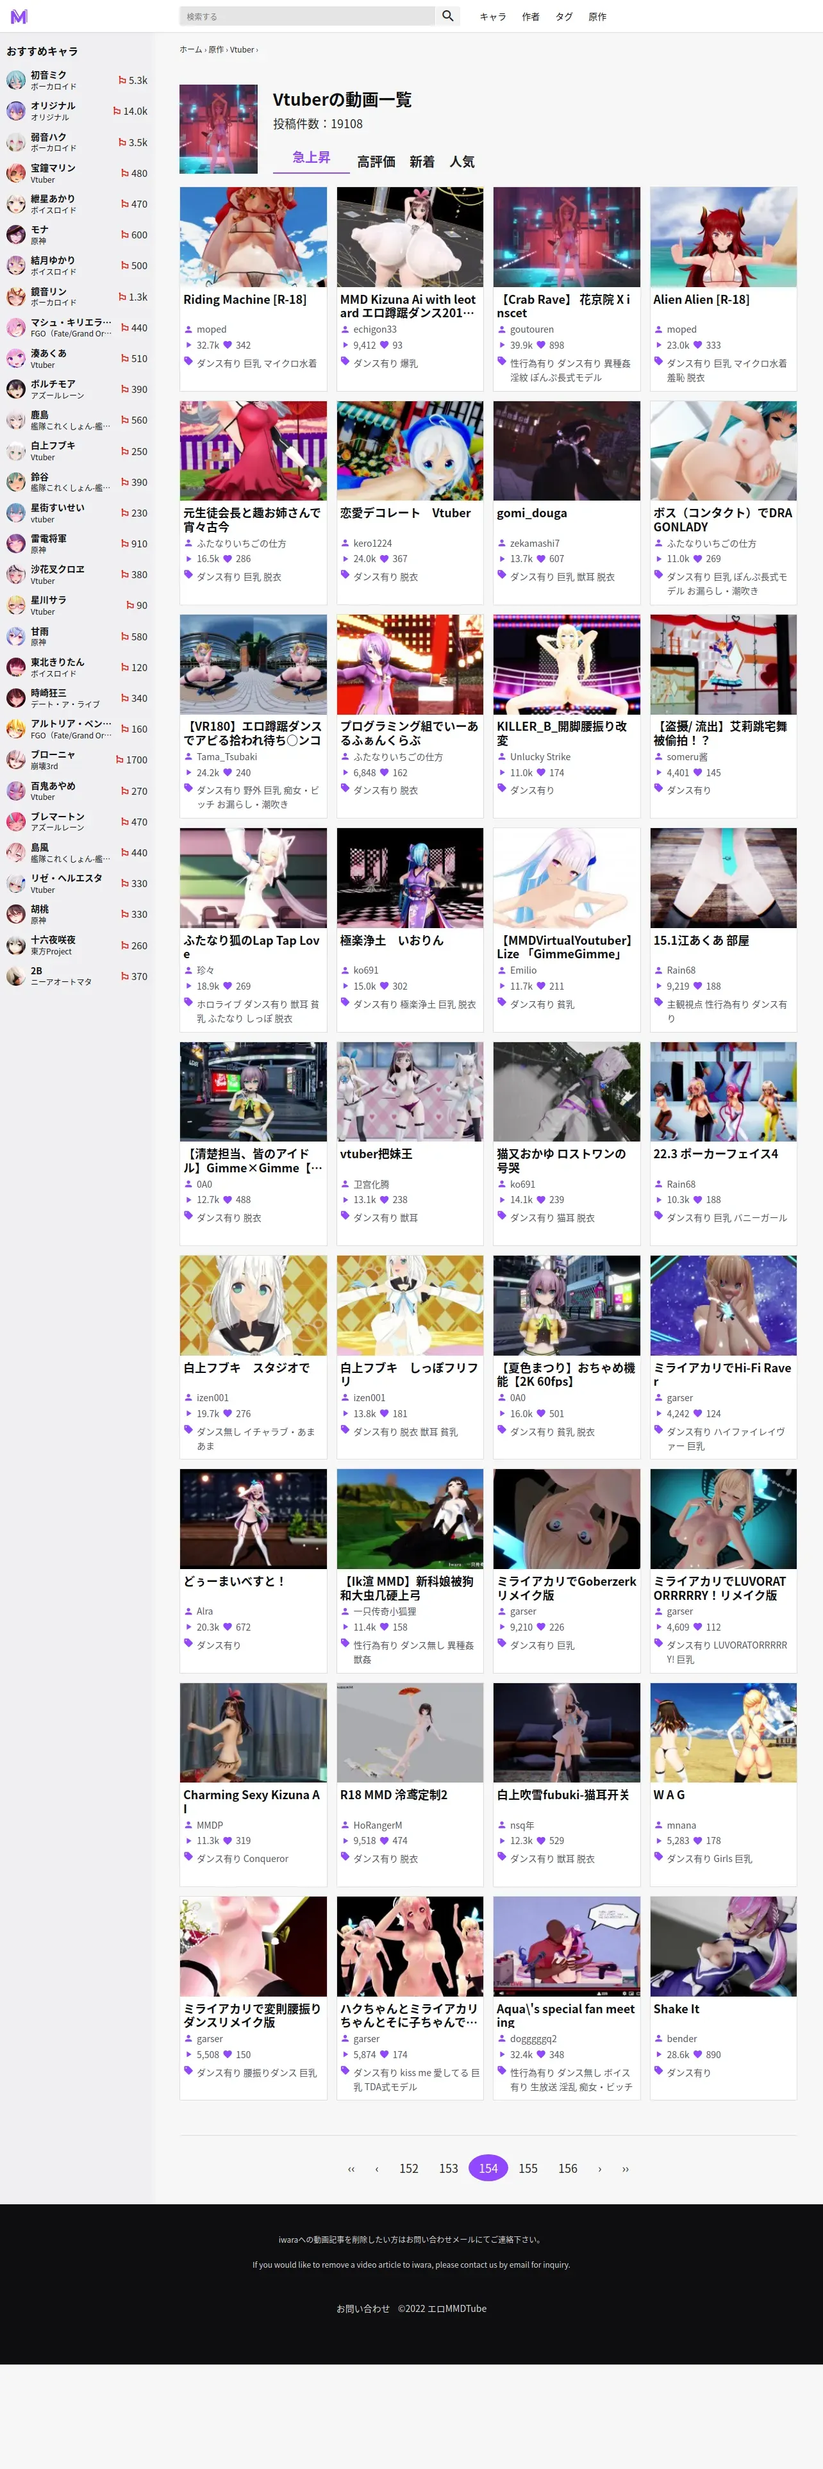Click current page 154 button
This screenshot has height=2469, width=823.
488,2168
